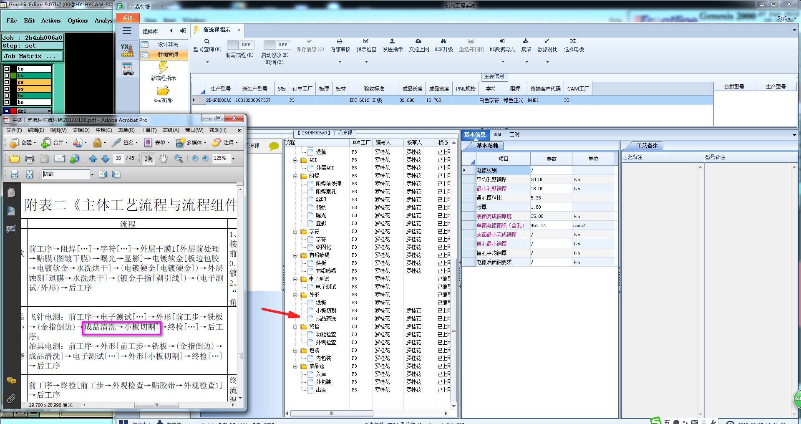
Task: Collapse the 字符 tree folder
Action: coord(295,232)
